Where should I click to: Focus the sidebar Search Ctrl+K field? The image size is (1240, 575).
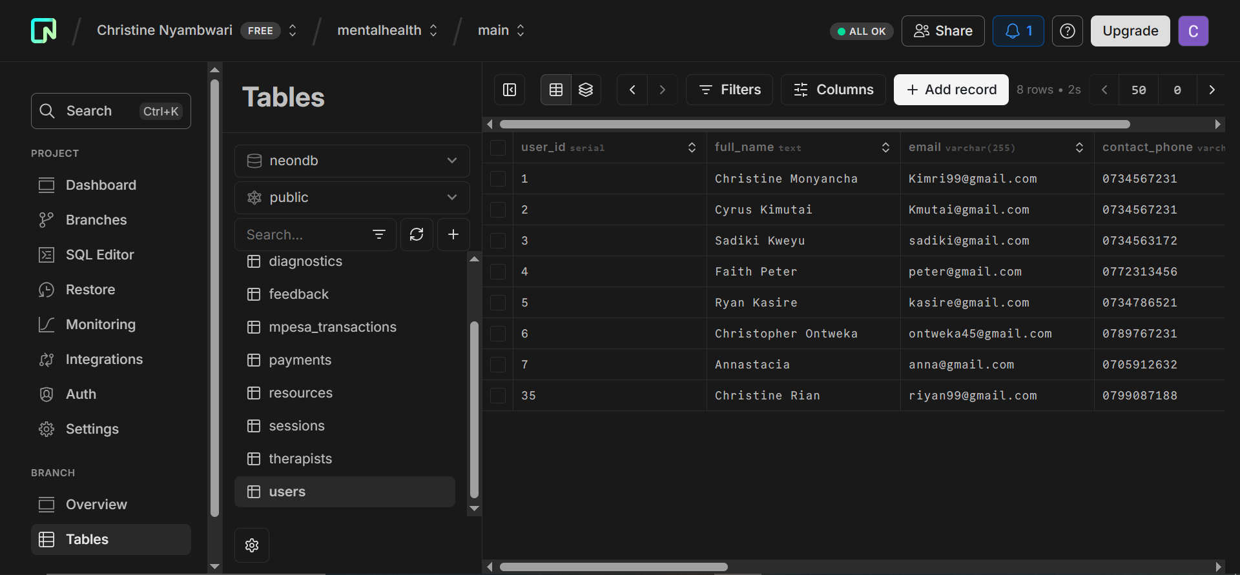pos(111,111)
